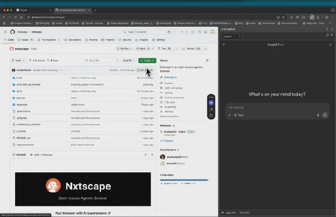Image resolution: width=336 pixels, height=217 pixels.
Task: Start a new temporary chat icon in ChatGPT
Action: (330, 45)
